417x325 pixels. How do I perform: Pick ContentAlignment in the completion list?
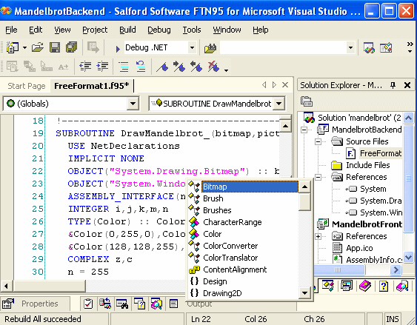click(235, 269)
